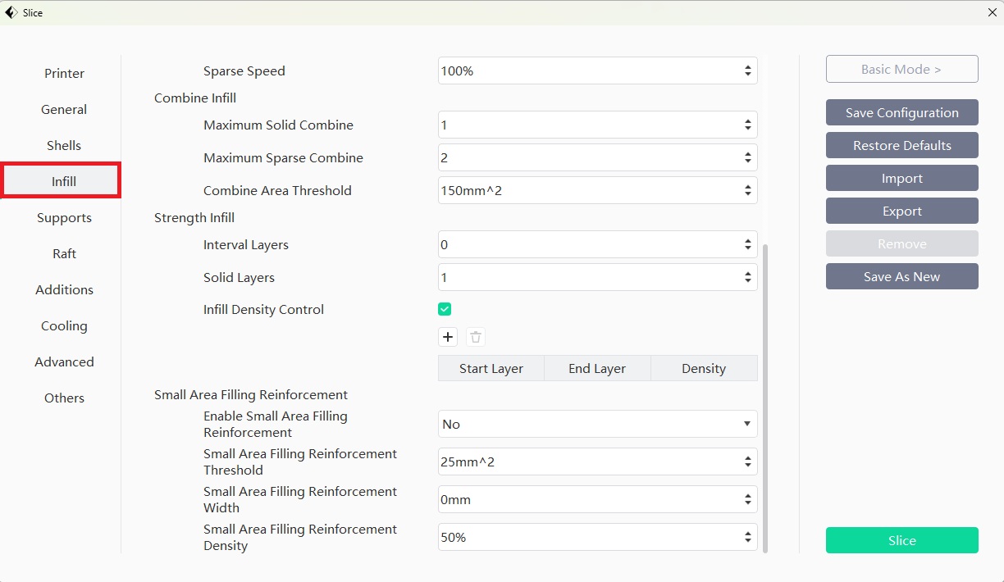Go to the Advanced settings tab
The height and width of the screenshot is (582, 1004).
(64, 362)
